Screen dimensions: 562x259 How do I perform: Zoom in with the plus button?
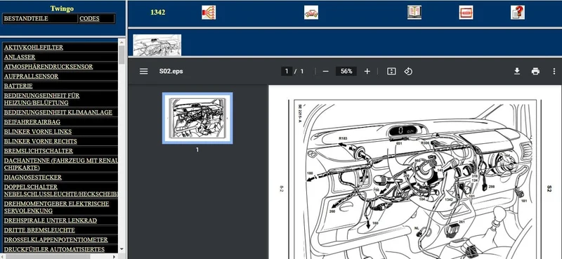(367, 72)
